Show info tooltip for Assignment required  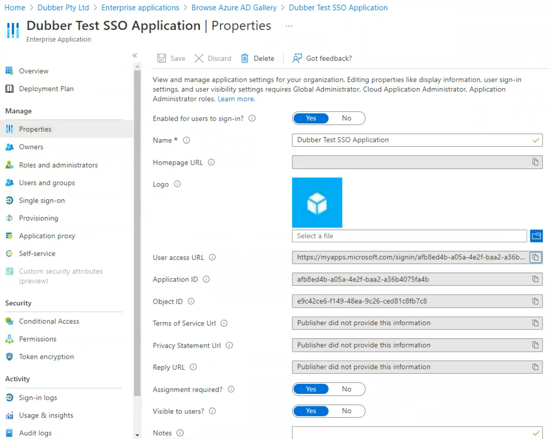pos(231,389)
